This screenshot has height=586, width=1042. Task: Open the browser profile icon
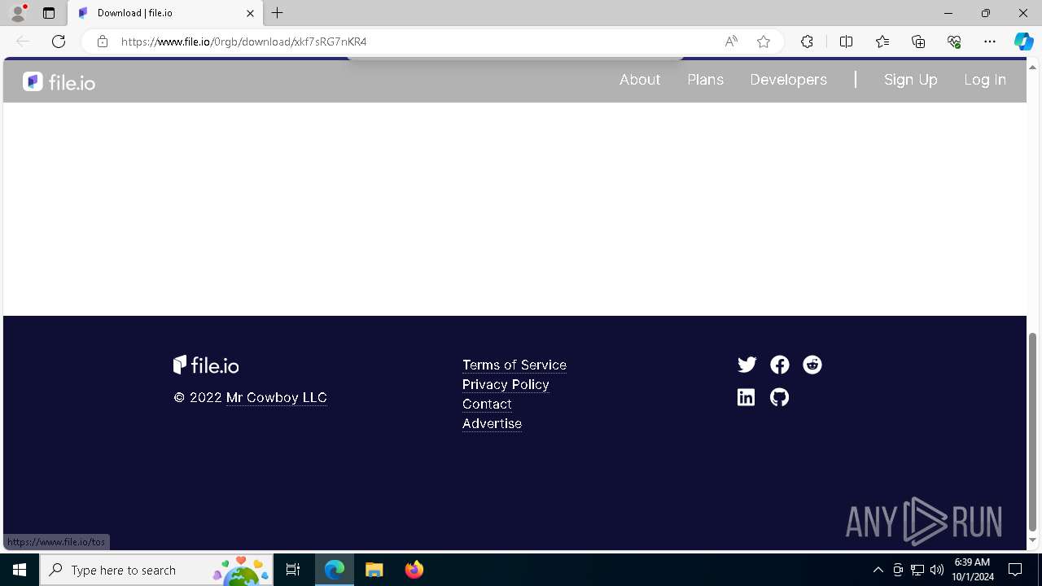pyautogui.click(x=18, y=13)
